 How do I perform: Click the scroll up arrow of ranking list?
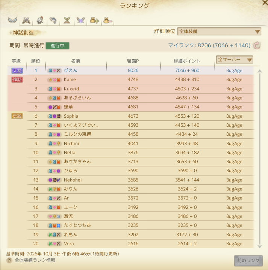260,71
